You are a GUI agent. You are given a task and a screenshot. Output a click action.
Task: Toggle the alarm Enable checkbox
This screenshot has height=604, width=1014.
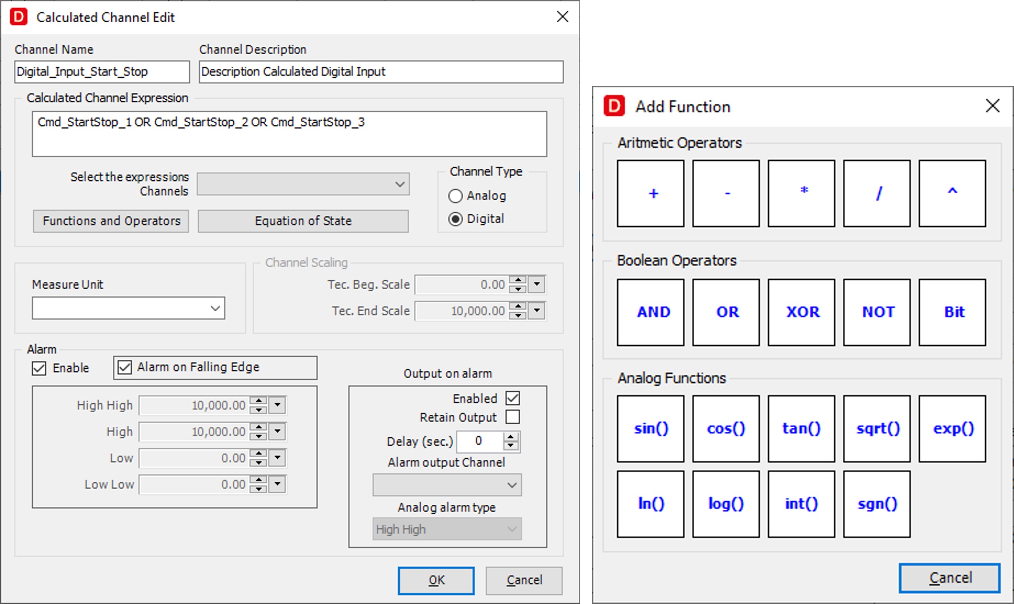coord(39,368)
